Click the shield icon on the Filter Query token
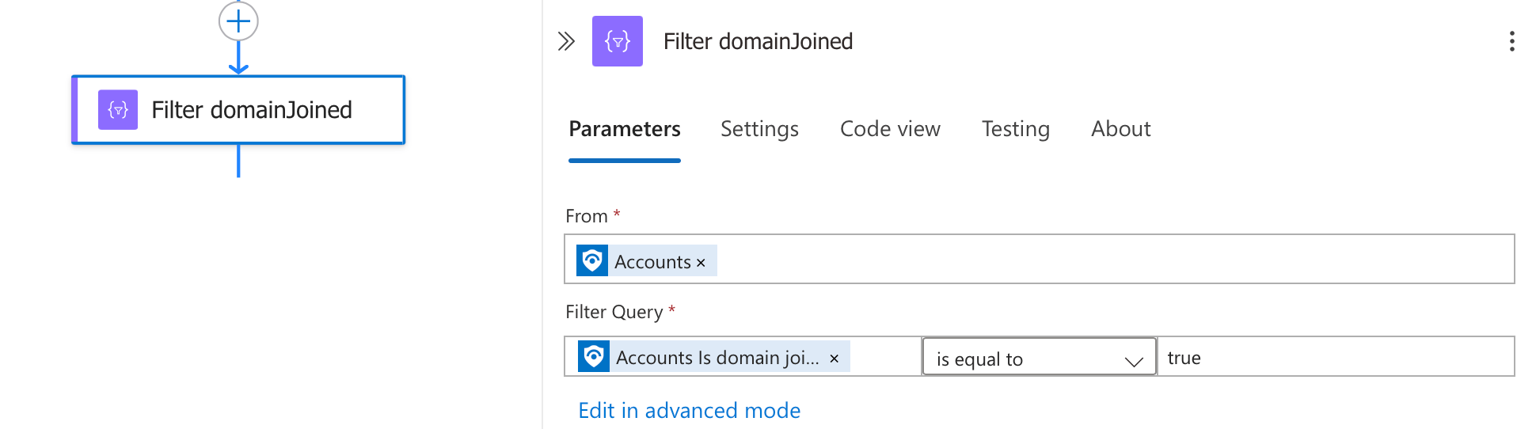Screen dimensions: 1536x429 (x=594, y=356)
